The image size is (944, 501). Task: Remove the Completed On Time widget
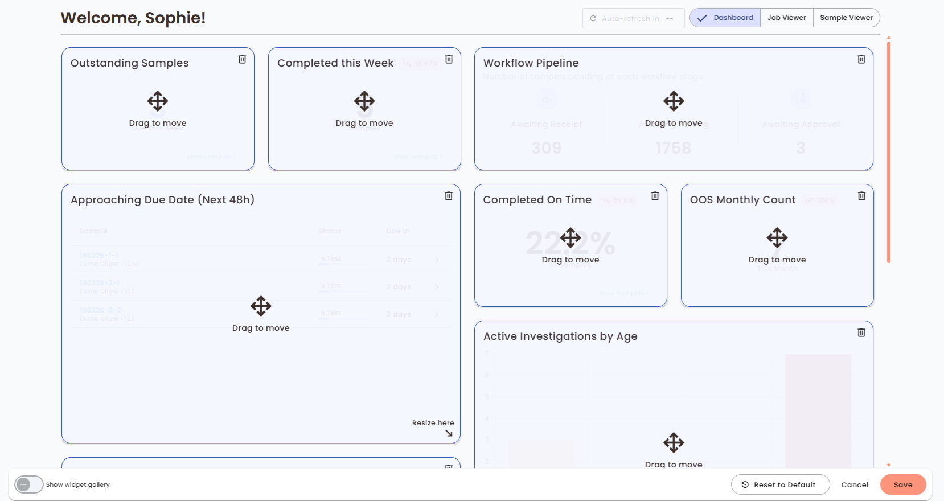click(655, 196)
